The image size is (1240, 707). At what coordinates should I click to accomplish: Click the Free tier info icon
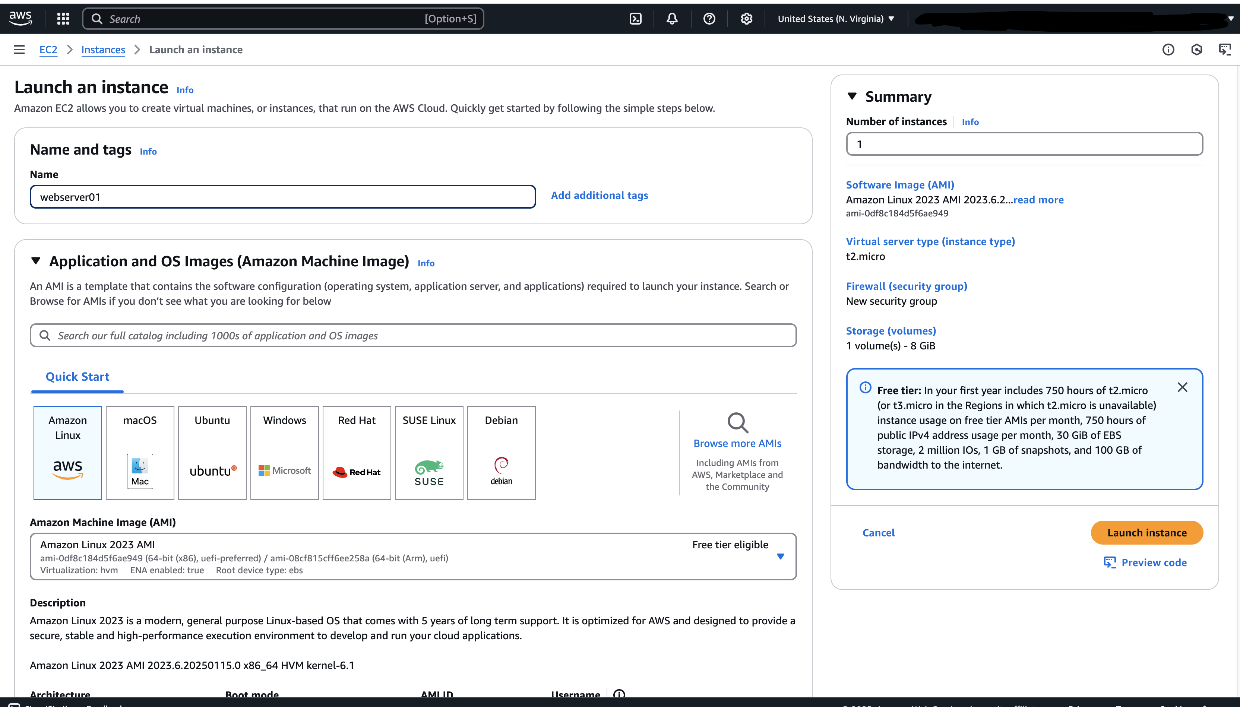[865, 387]
